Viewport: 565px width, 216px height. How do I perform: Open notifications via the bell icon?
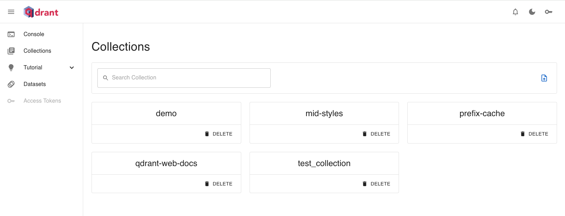click(x=515, y=11)
